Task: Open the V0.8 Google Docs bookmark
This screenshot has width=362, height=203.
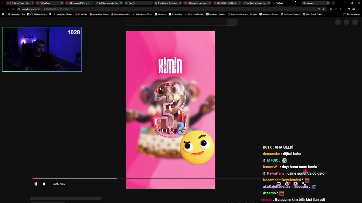Action: pyautogui.click(x=313, y=14)
